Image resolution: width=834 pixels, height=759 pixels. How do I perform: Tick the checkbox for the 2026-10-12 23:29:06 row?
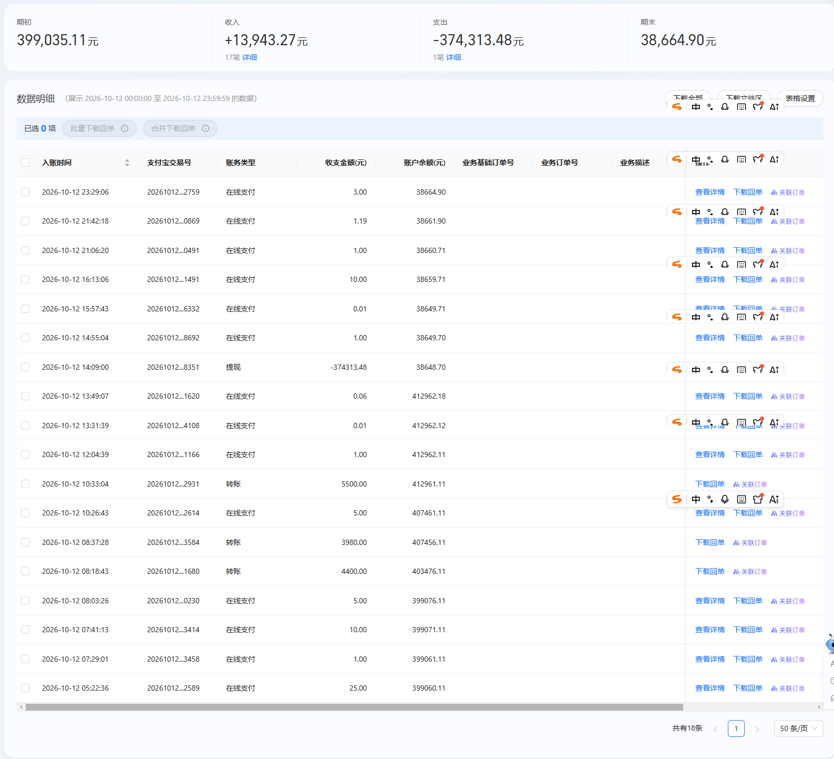[x=25, y=192]
